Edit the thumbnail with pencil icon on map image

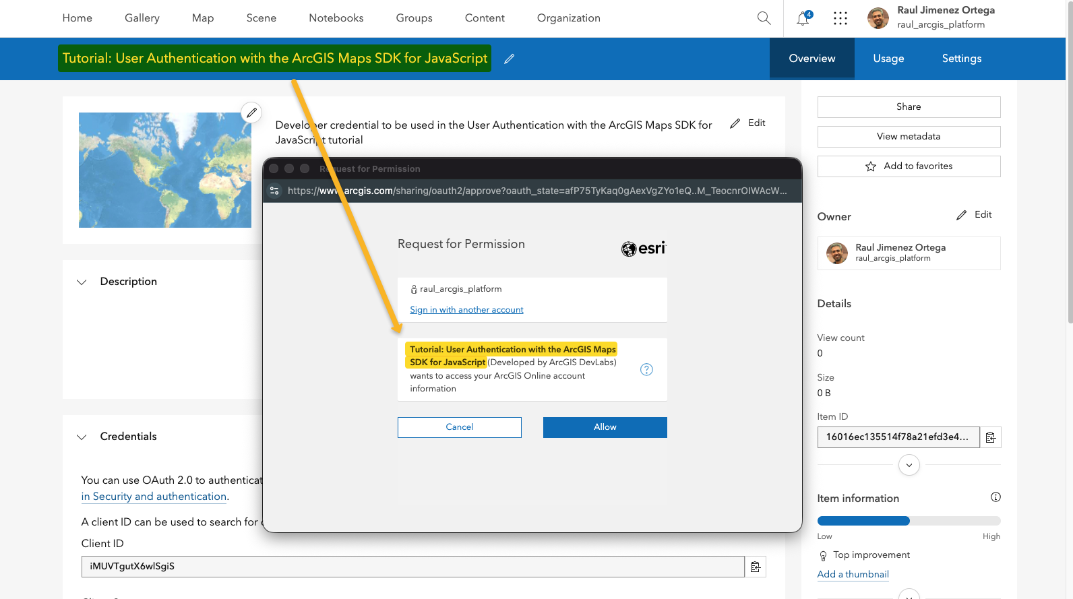coord(251,113)
